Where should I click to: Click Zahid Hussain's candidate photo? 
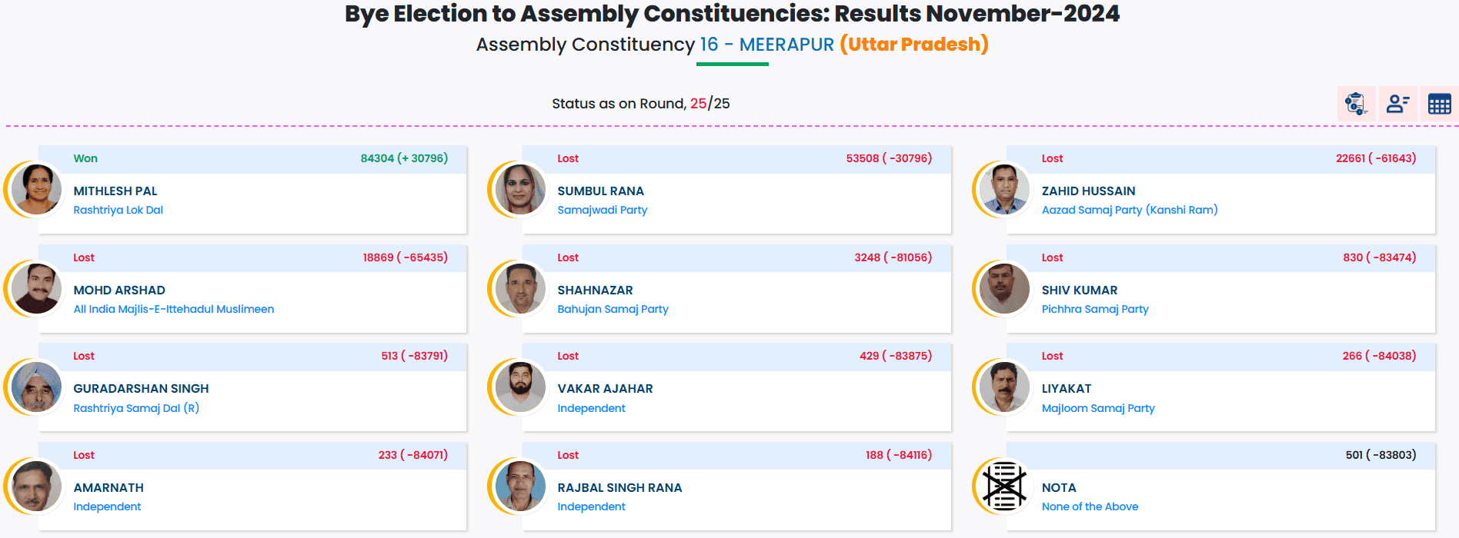click(1004, 189)
